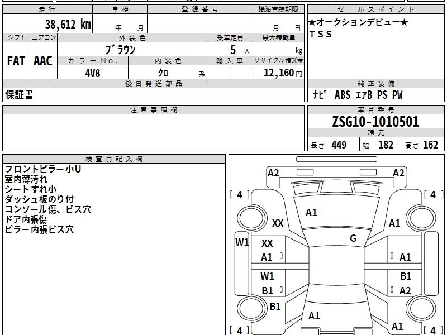The image size is (447, 335).
Task: Click the 車台番号 header
Action: [x=375, y=109]
